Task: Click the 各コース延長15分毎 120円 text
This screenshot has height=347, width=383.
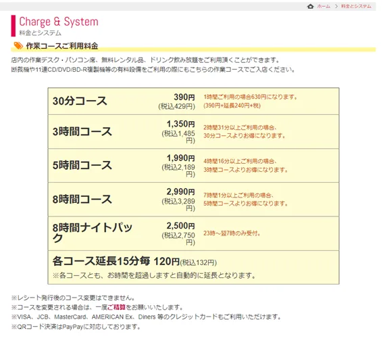Action: pyautogui.click(x=116, y=261)
